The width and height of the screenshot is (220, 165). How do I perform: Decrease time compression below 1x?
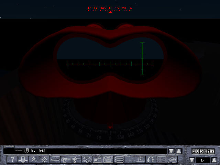192,160
